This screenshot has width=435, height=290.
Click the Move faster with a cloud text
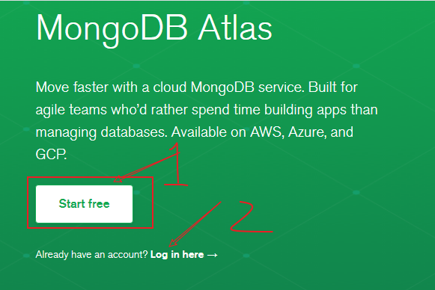point(112,87)
